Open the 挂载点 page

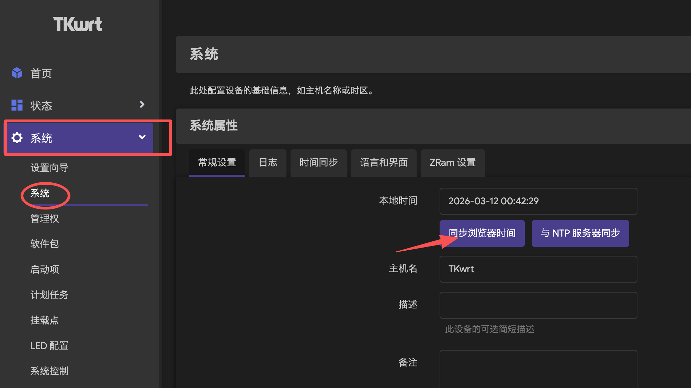point(44,320)
